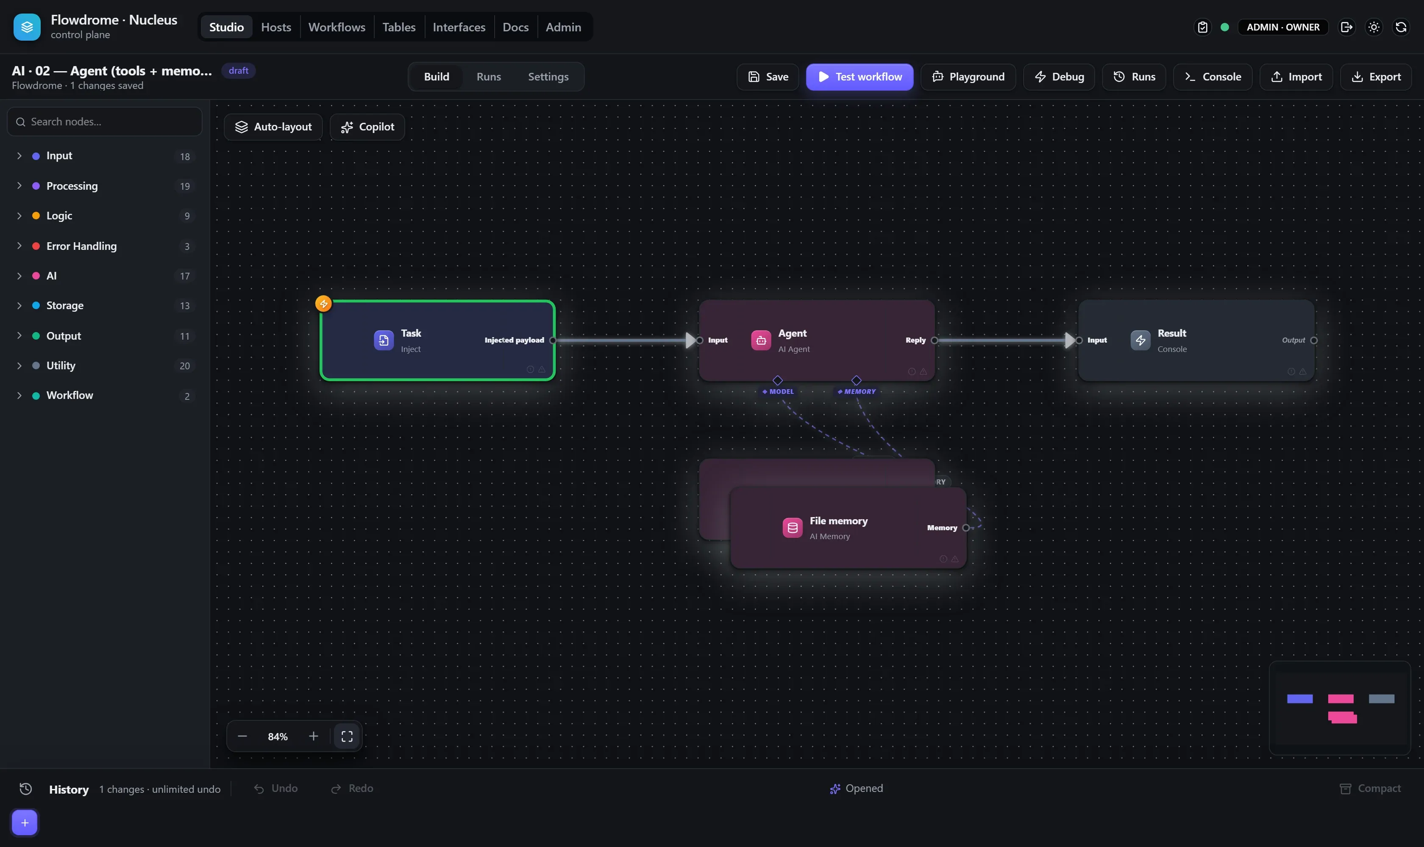The image size is (1424, 847).
Task: Click the Import button
Action: (1296, 77)
